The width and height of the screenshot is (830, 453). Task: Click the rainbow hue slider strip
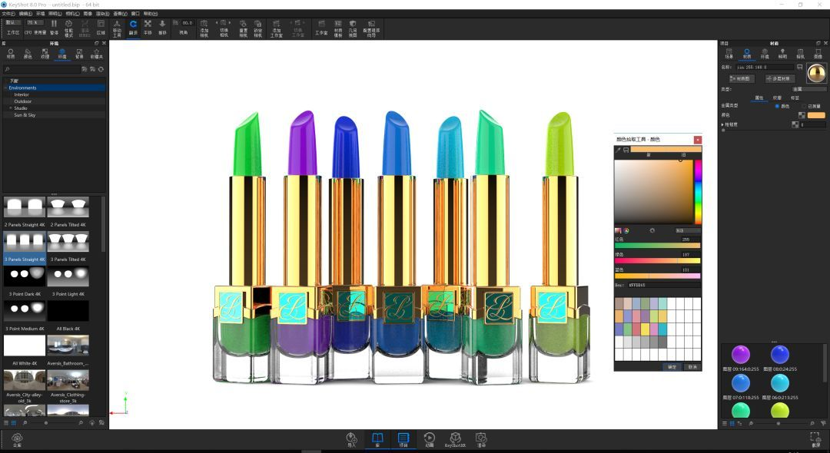pyautogui.click(x=698, y=192)
